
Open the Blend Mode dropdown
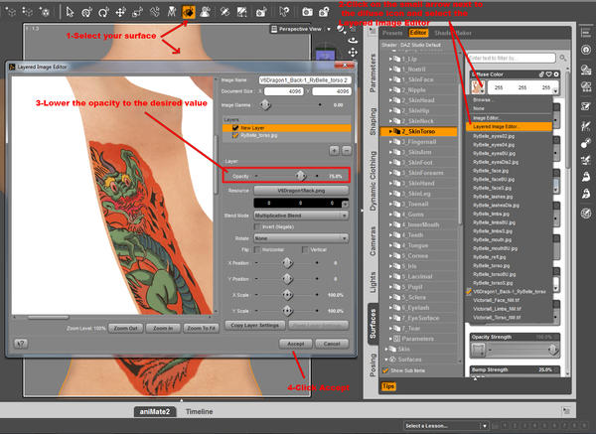(301, 216)
